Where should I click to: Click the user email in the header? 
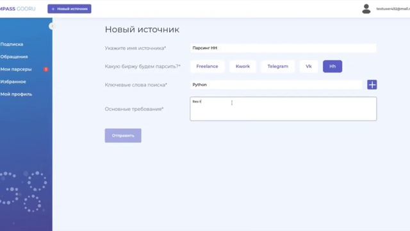coord(393,9)
